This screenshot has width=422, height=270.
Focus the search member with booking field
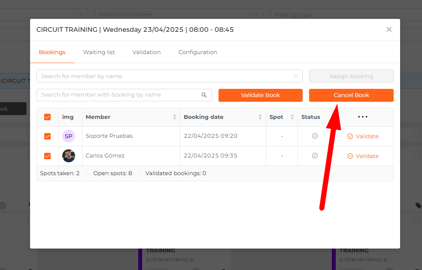click(x=124, y=95)
